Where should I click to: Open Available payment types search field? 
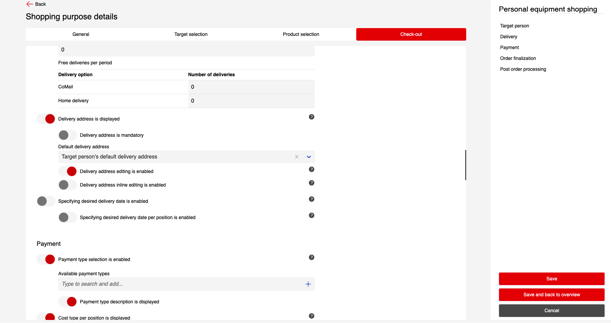coord(181,284)
